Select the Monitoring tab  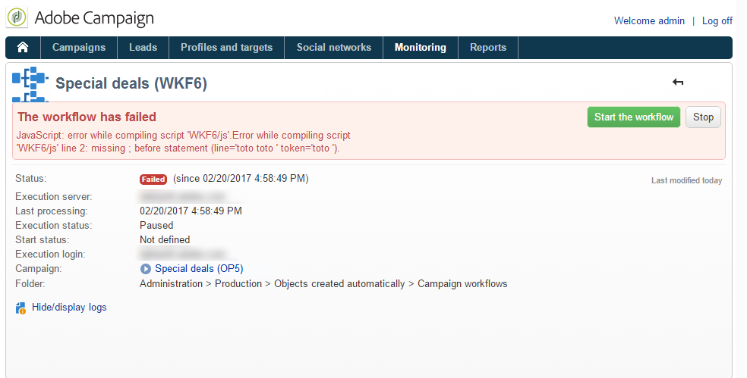click(421, 48)
